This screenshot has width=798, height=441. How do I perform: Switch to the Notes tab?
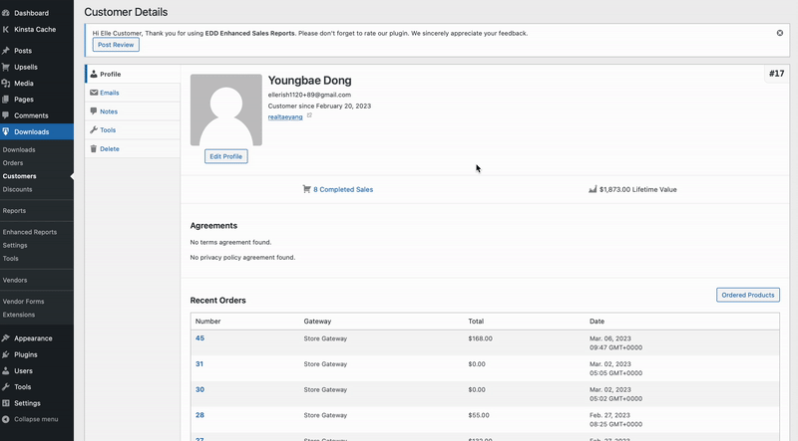[133, 111]
